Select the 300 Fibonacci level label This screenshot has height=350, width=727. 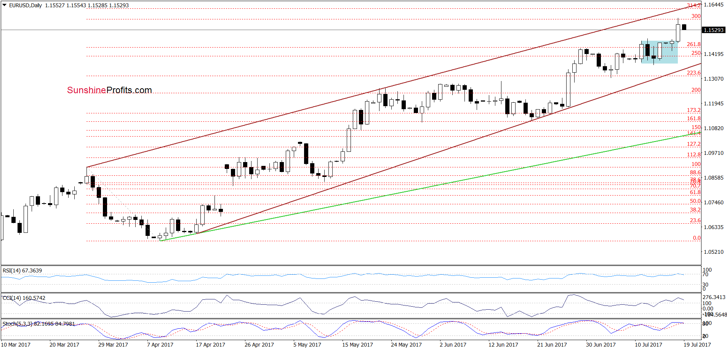click(x=696, y=16)
